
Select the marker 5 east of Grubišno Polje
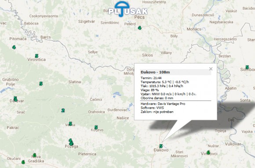click(x=41, y=84)
